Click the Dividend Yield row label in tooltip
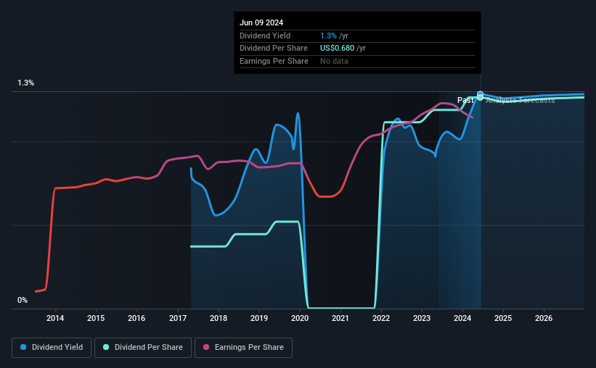The image size is (596, 368). (265, 35)
